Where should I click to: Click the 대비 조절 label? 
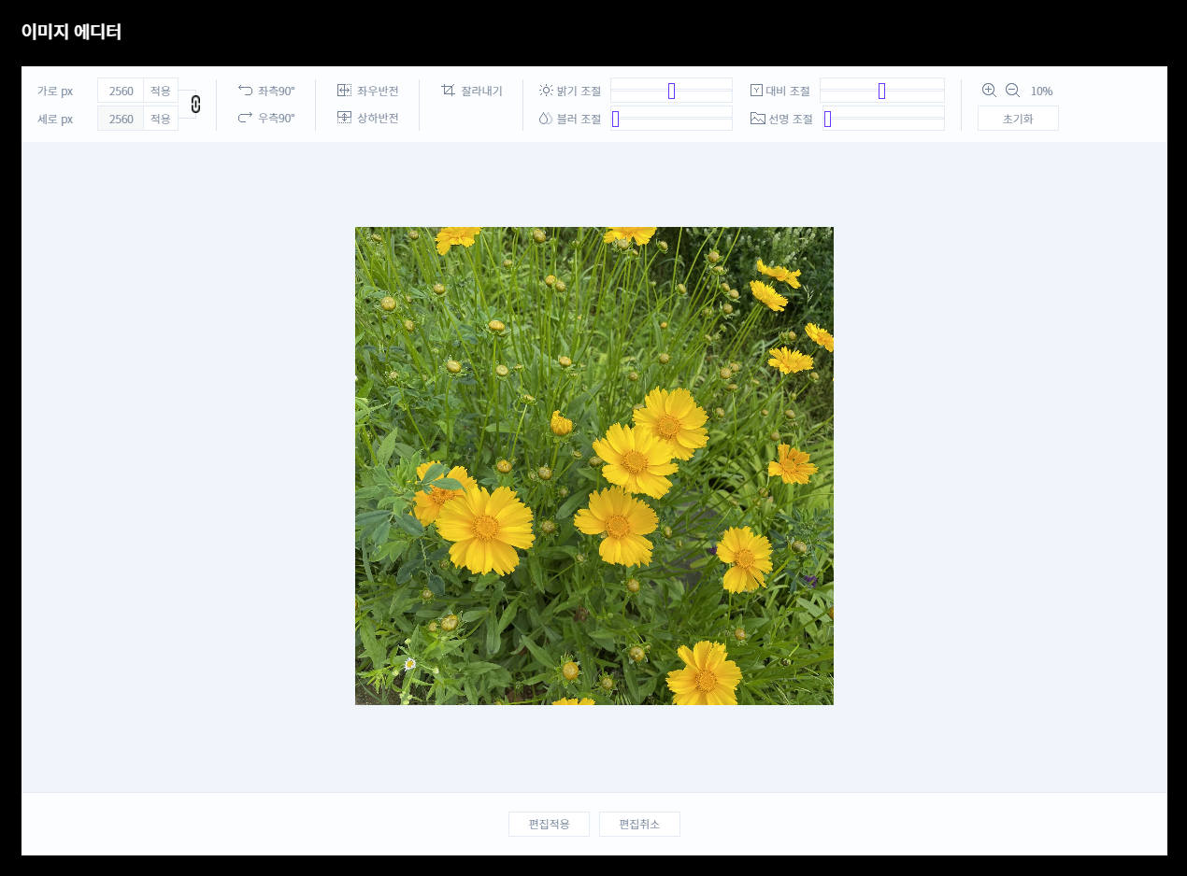coord(788,91)
